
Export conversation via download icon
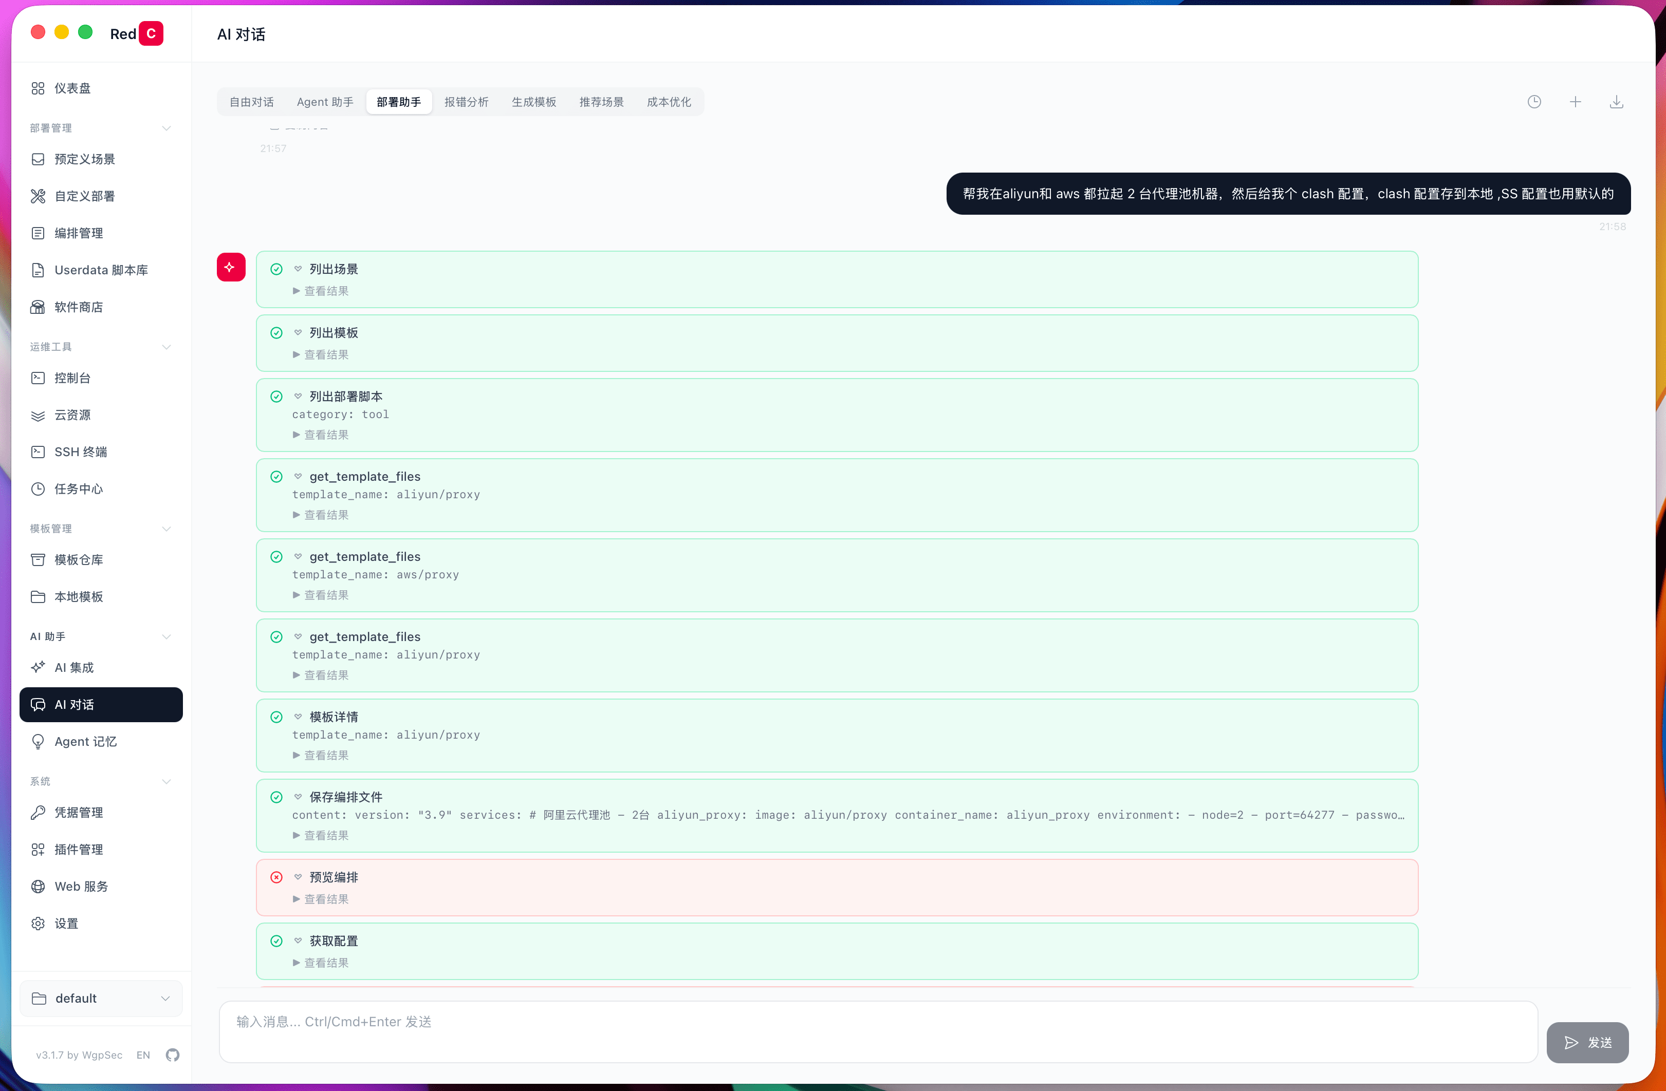(1616, 102)
